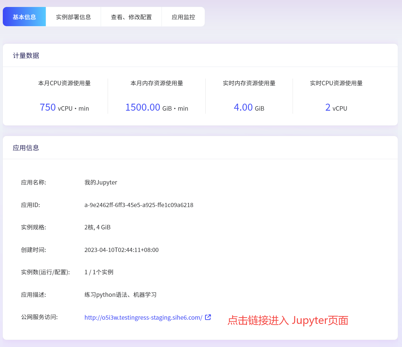
Task: Click the 应用信息 section heading
Action: pyautogui.click(x=26, y=148)
